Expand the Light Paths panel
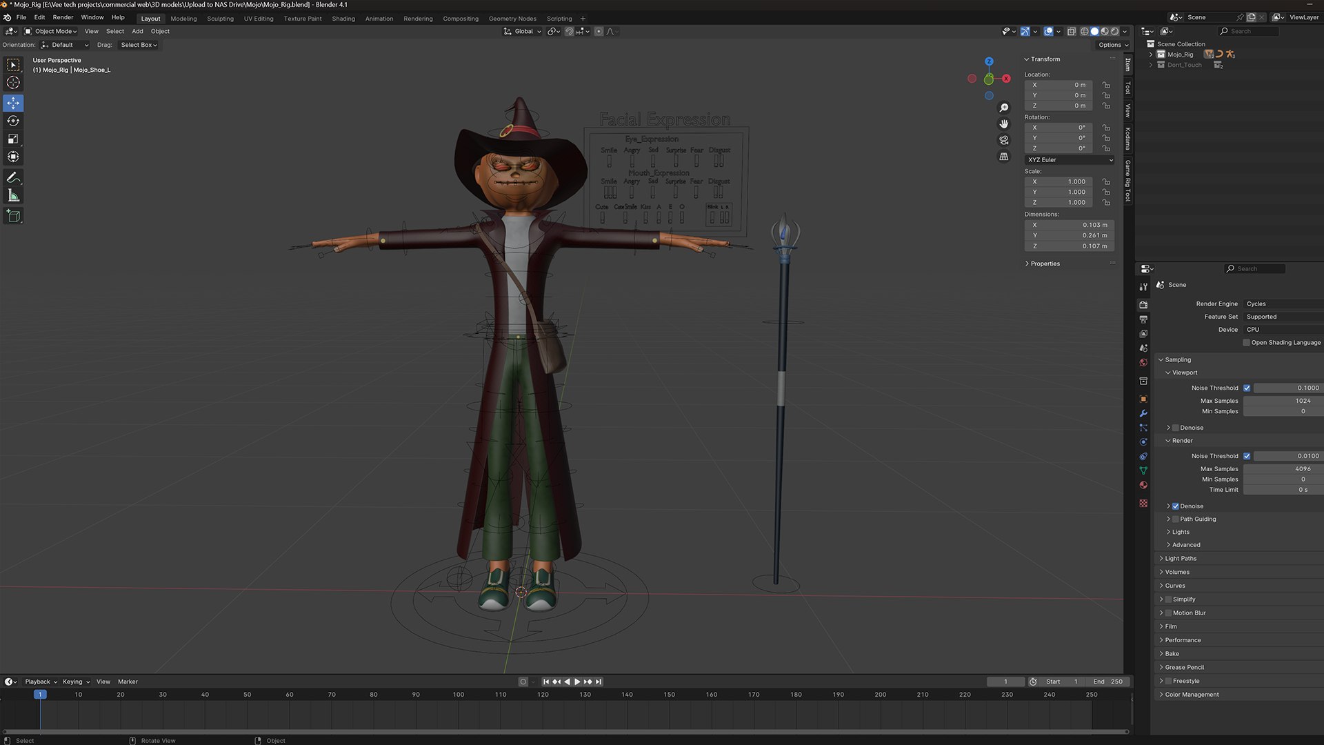 (1181, 559)
